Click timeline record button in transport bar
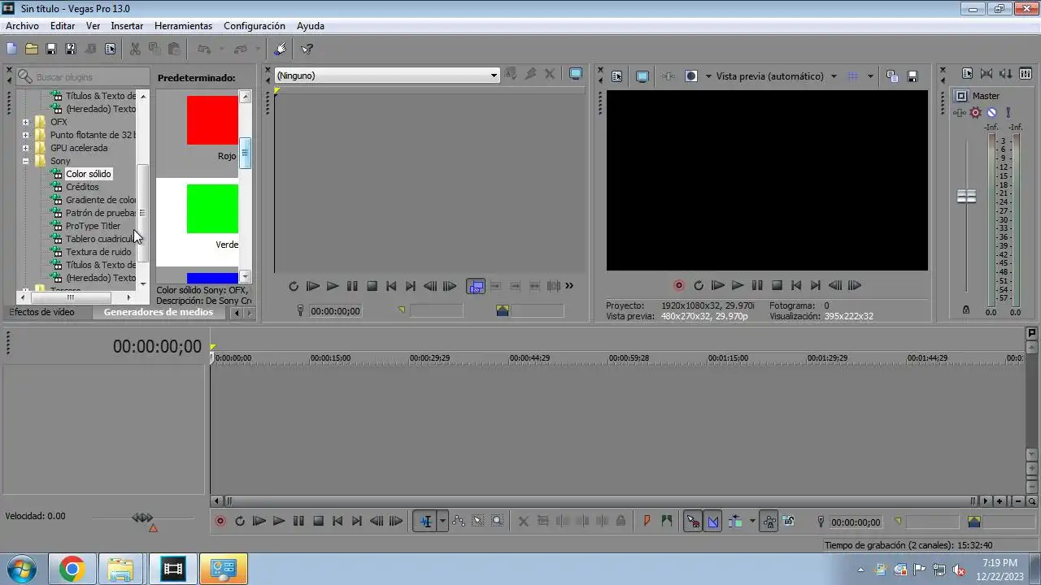The image size is (1041, 585). 220,522
